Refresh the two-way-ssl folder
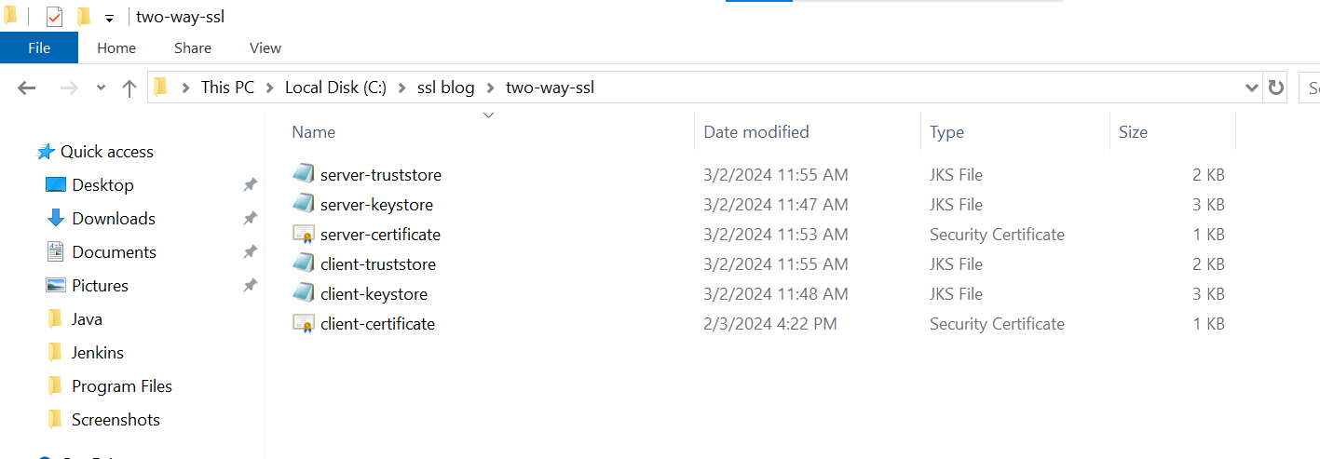This screenshot has height=459, width=1320. point(1275,88)
